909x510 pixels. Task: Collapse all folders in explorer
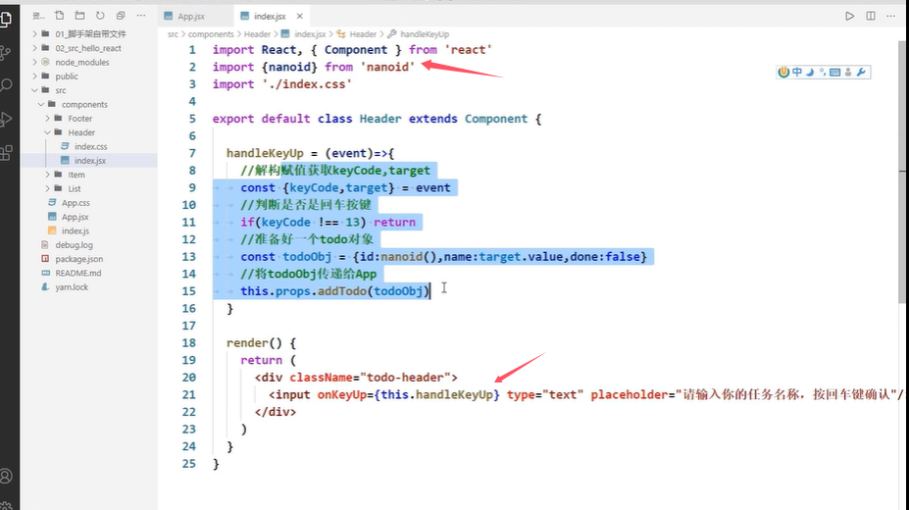coord(121,16)
